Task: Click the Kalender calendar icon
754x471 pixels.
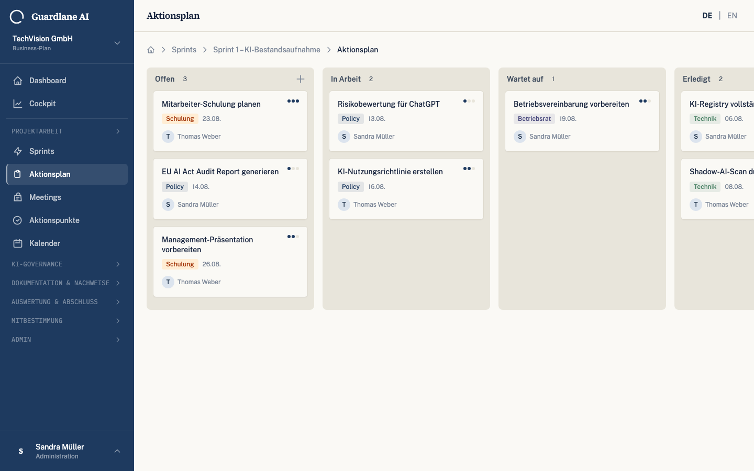Action: (x=18, y=243)
